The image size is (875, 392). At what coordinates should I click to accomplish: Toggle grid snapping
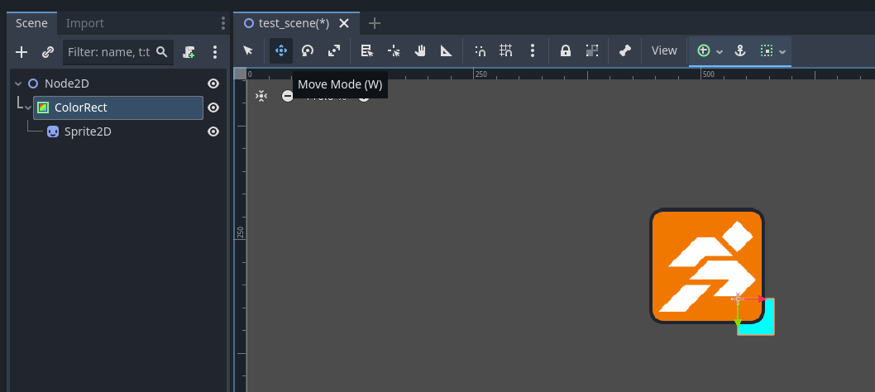tap(506, 50)
